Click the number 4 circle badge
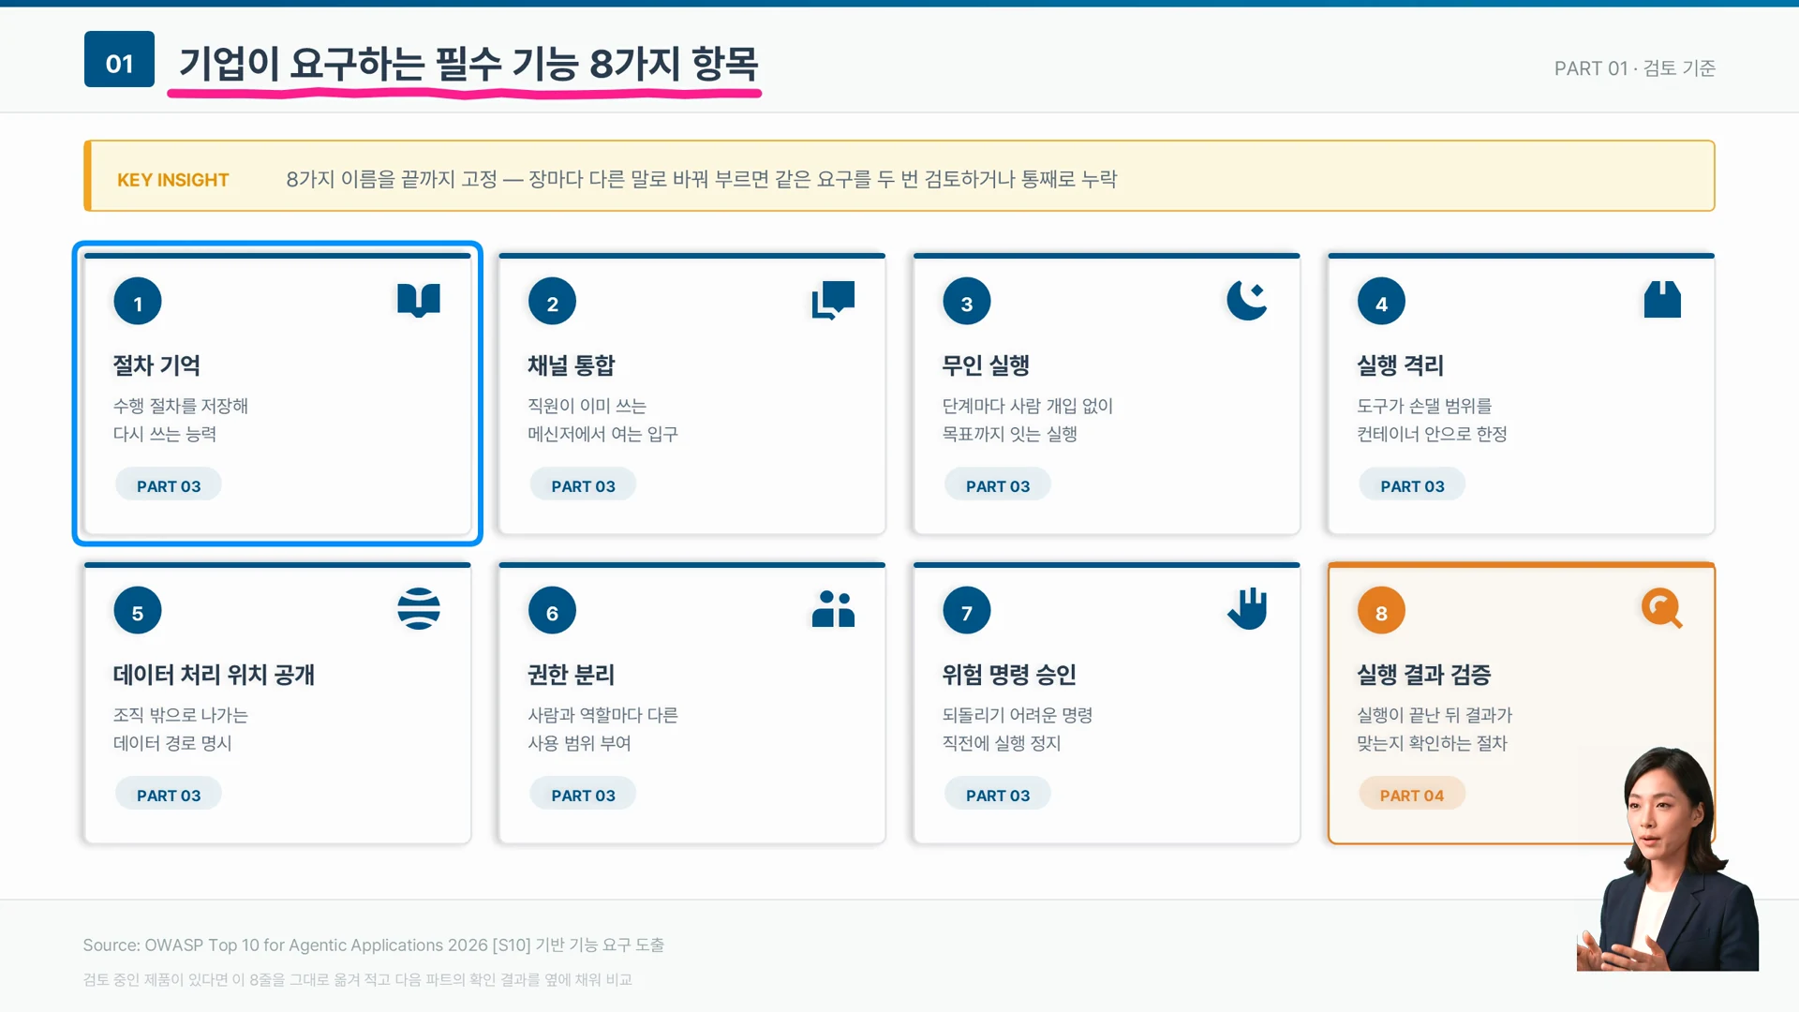 pyautogui.click(x=1381, y=302)
